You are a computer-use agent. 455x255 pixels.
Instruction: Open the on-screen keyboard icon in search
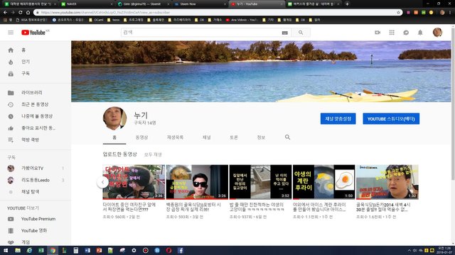click(x=284, y=33)
